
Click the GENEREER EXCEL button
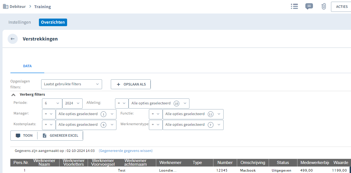coord(60,135)
